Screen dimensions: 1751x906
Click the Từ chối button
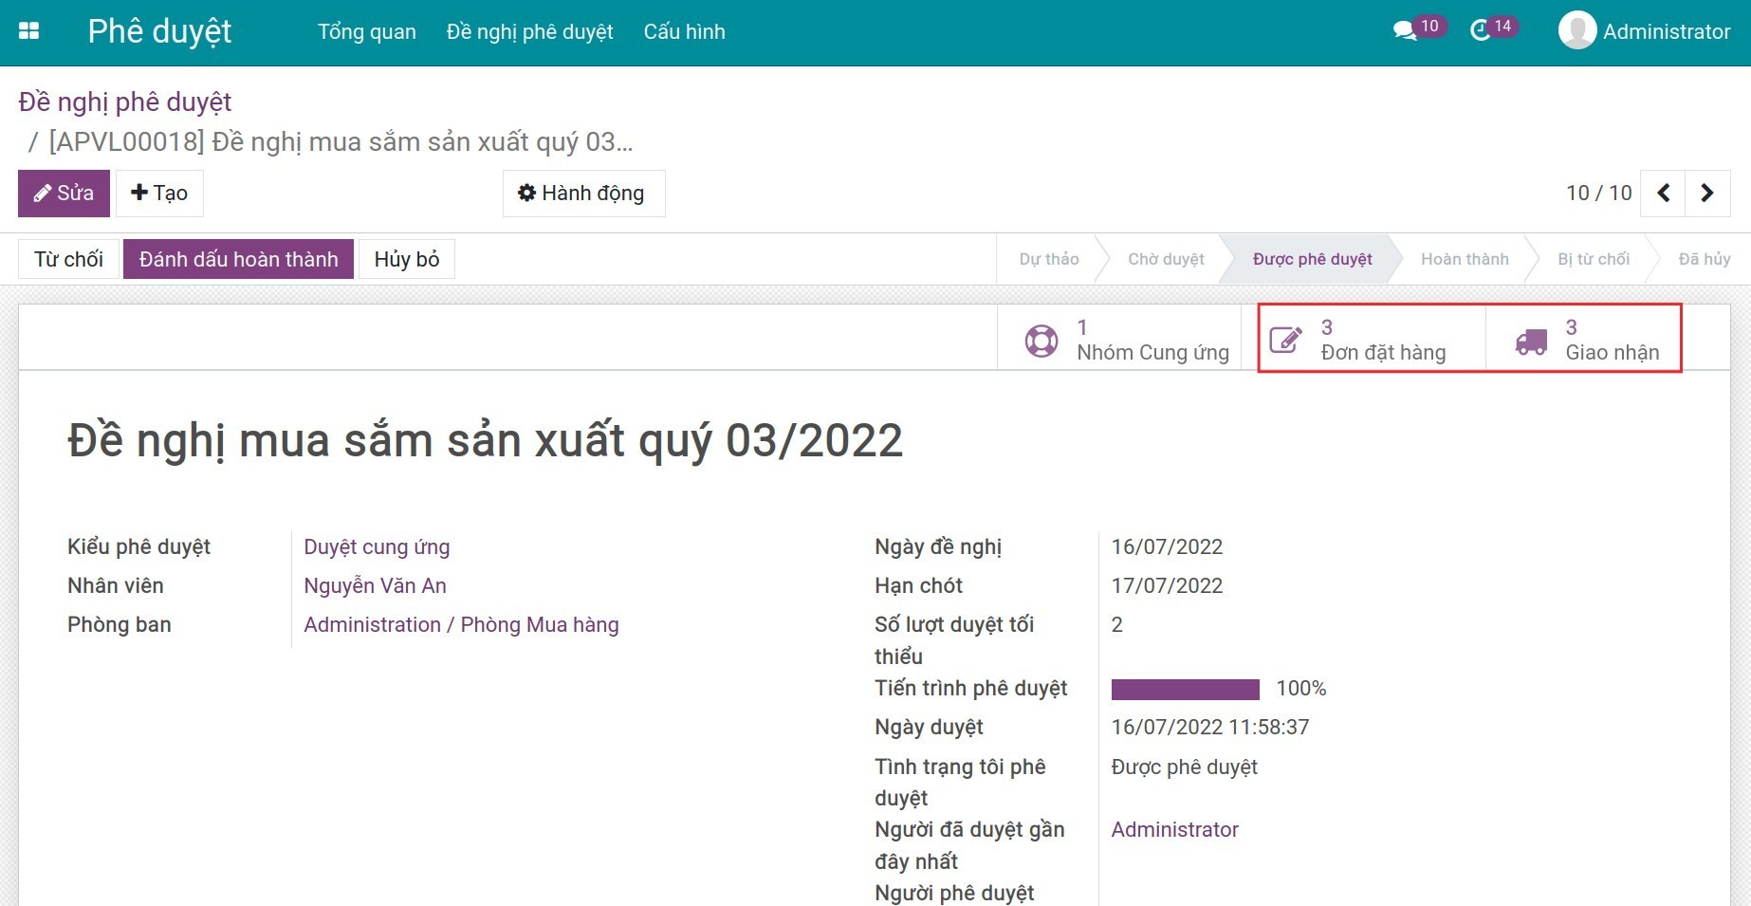coord(68,259)
